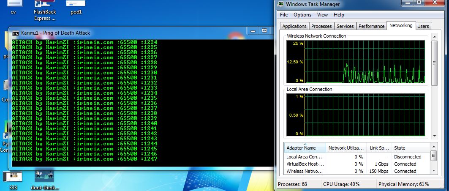Open the pod1 desktop file
The image size is (449, 191).
pos(76,7)
